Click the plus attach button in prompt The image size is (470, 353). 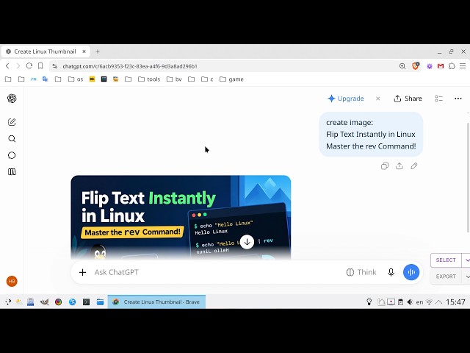(x=82, y=272)
